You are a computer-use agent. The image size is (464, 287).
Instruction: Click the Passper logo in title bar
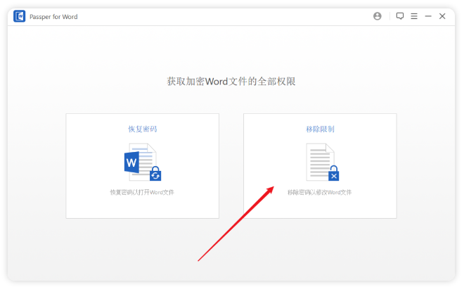coord(20,16)
